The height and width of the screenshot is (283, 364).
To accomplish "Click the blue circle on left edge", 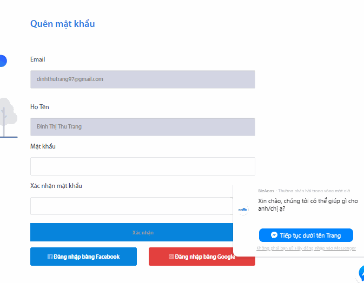I will 2,61.
